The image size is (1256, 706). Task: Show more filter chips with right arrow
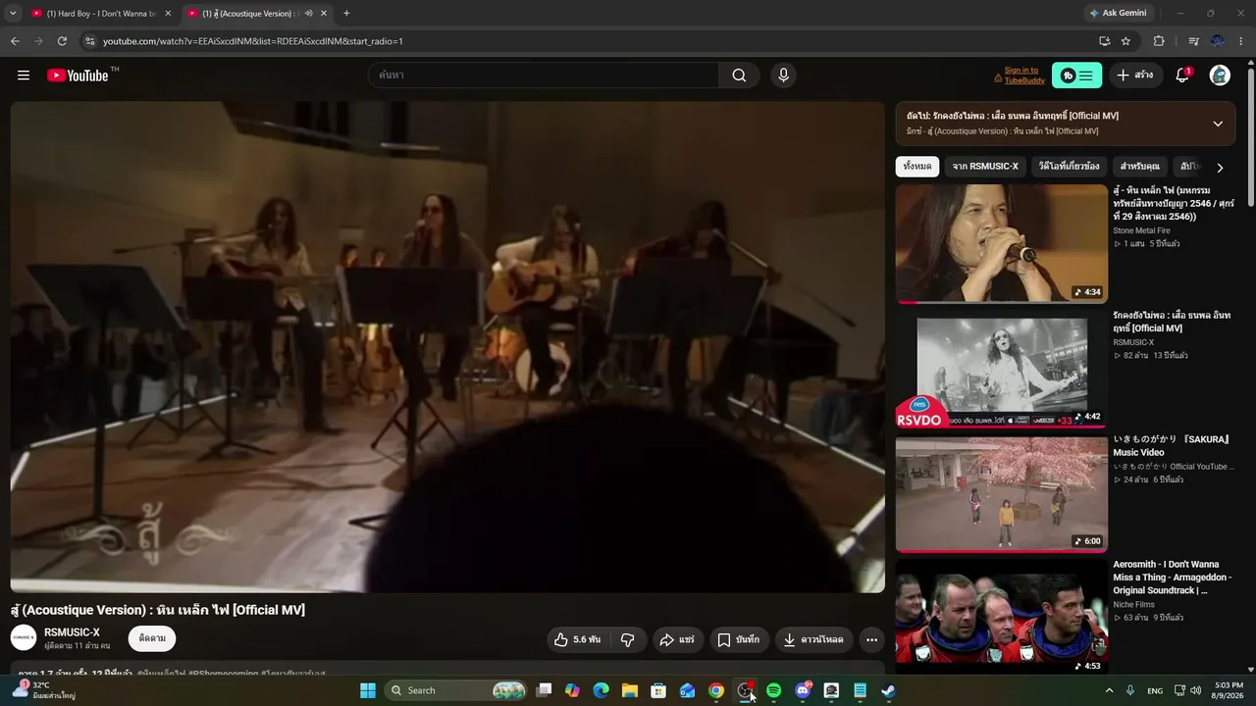1220,168
